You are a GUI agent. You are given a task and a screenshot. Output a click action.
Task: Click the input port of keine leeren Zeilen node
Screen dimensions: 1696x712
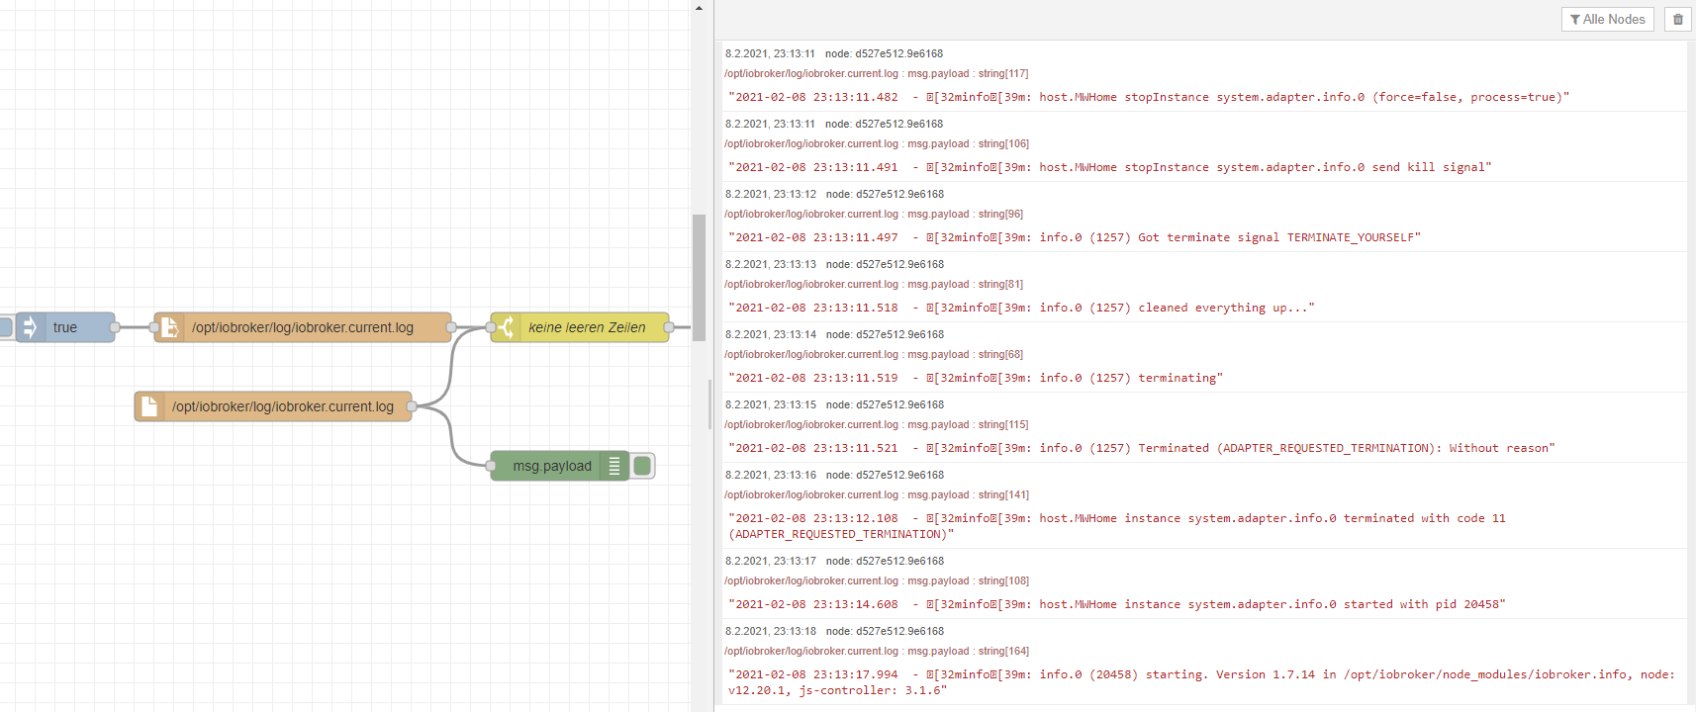pyautogui.click(x=491, y=327)
